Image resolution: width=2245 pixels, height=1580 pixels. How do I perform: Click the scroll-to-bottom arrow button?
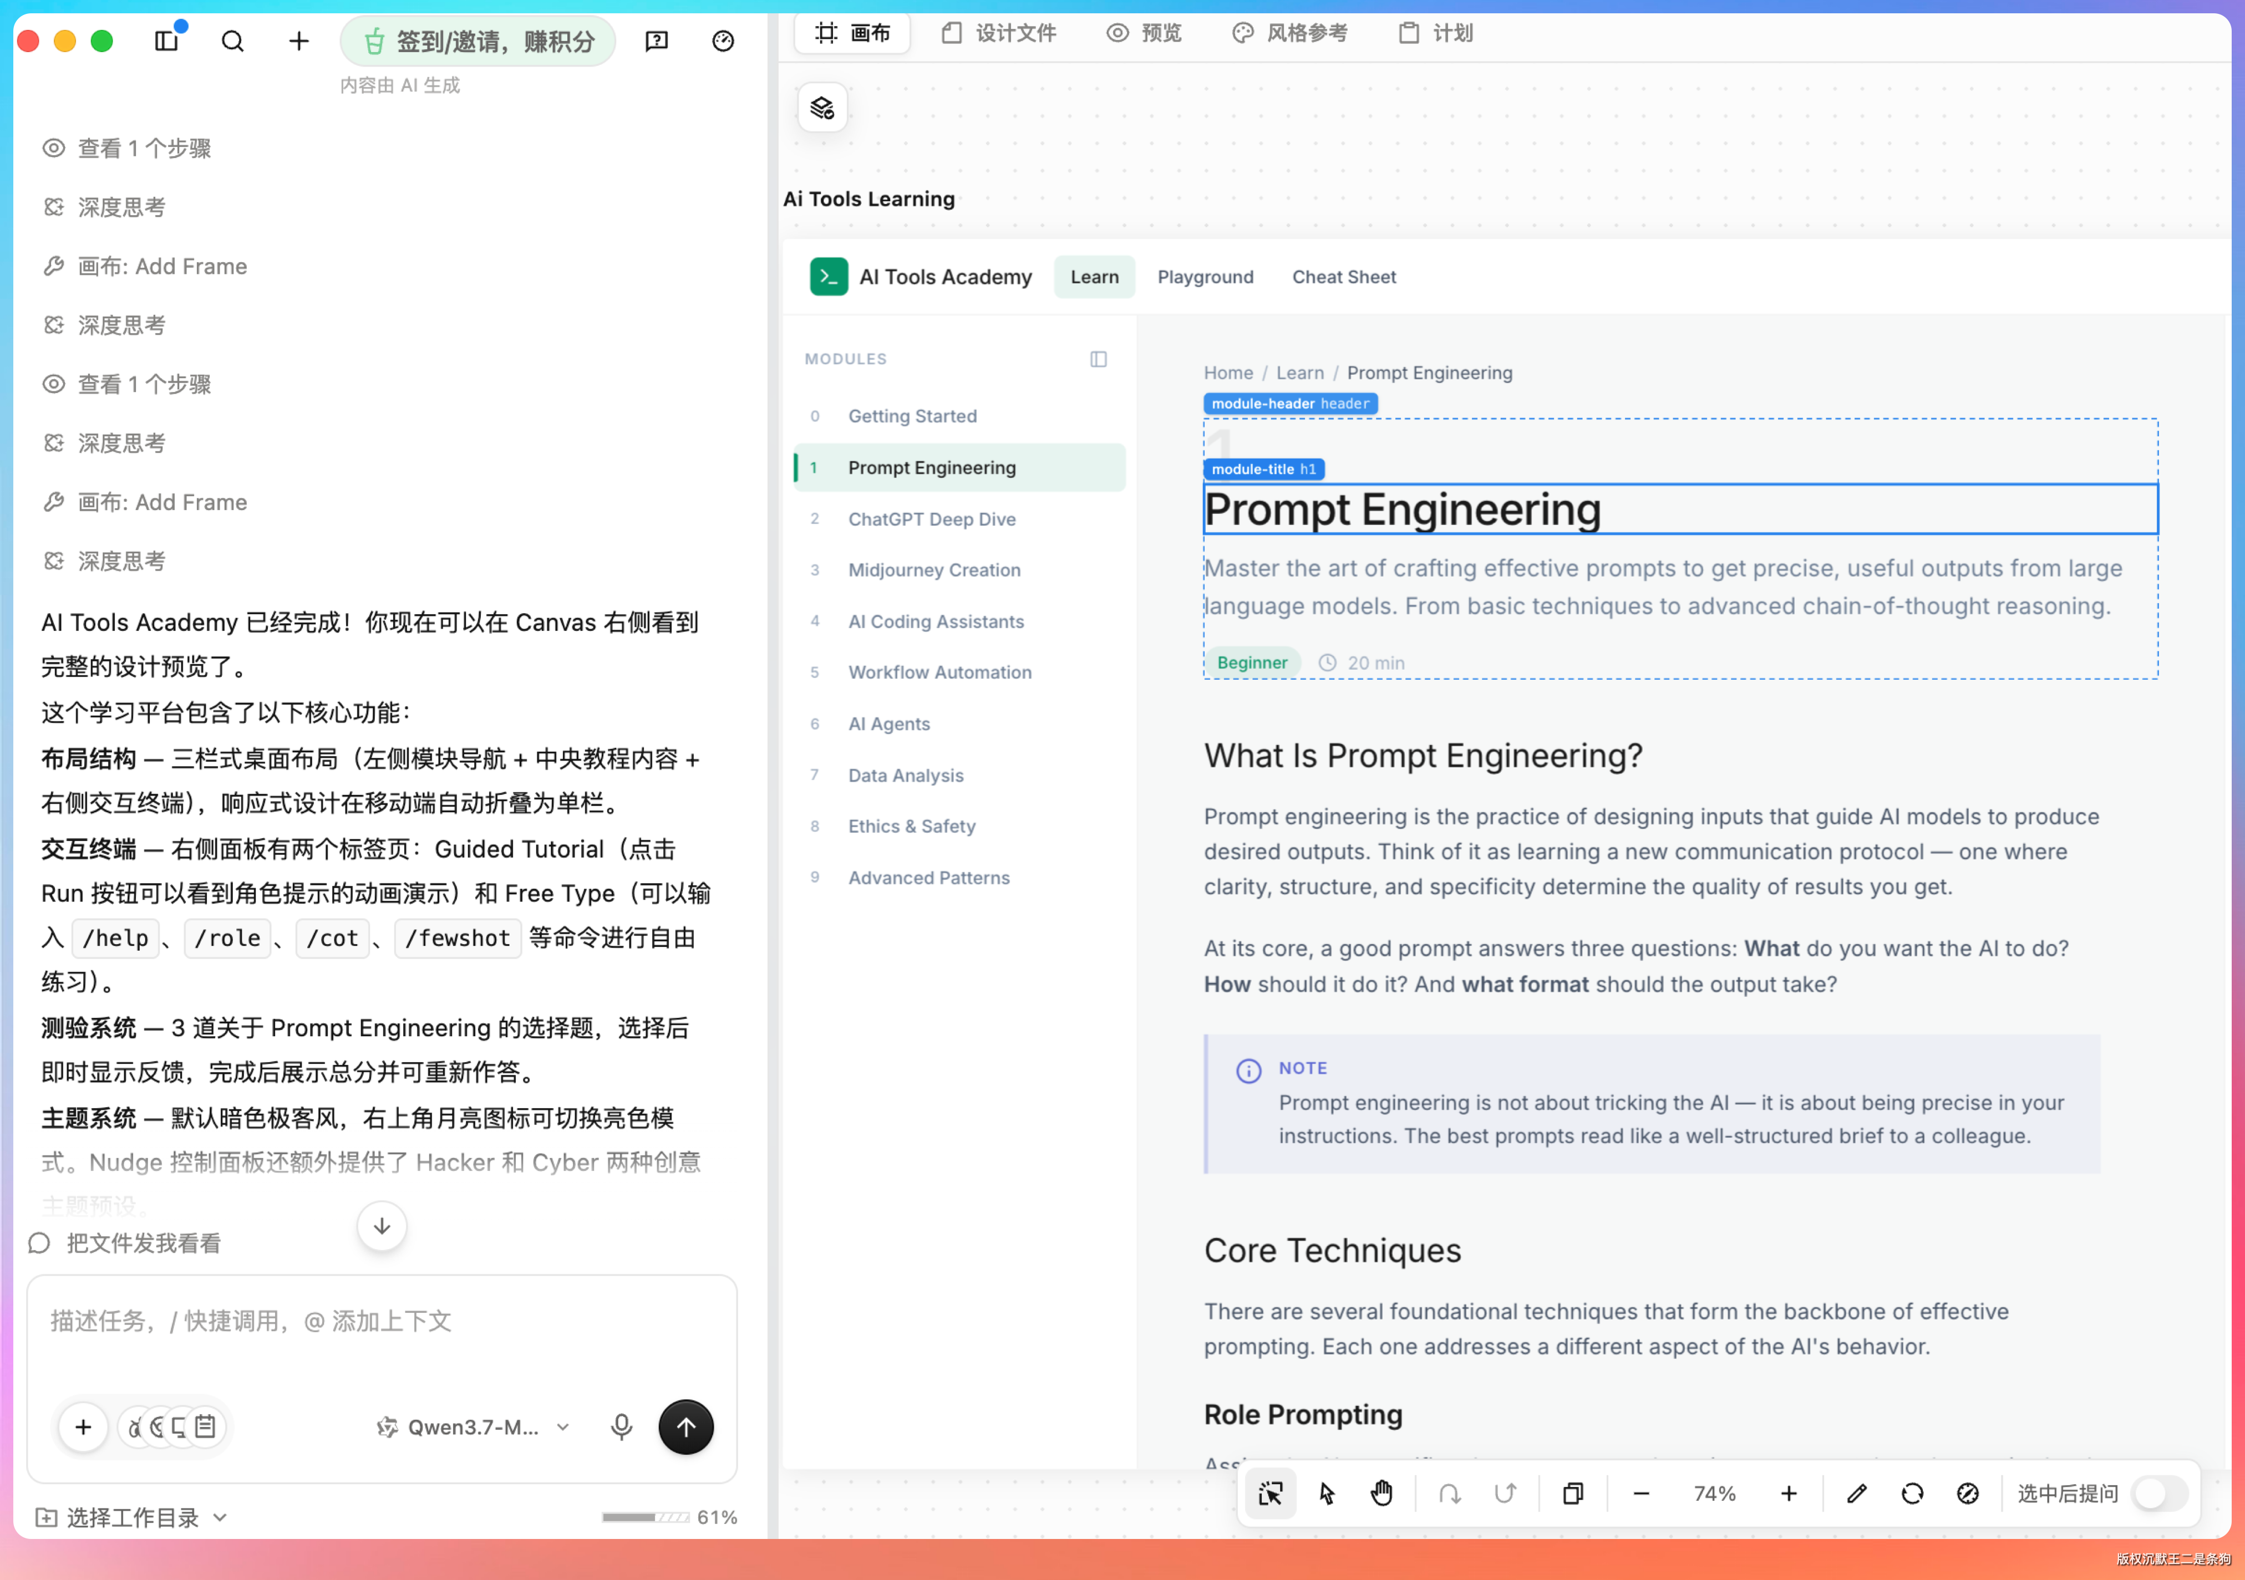pos(382,1225)
